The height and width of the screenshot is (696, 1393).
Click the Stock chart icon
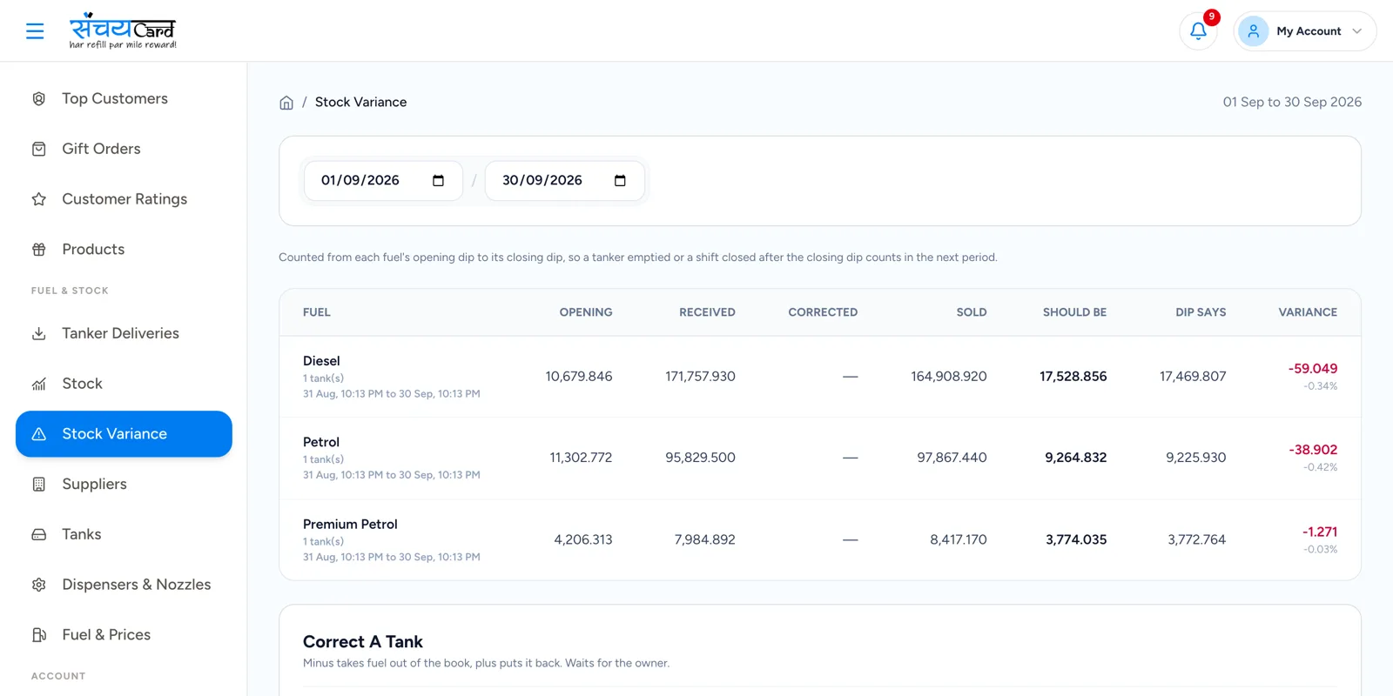point(39,384)
